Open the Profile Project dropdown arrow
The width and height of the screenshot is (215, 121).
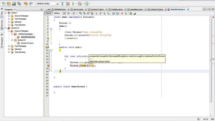90,4
